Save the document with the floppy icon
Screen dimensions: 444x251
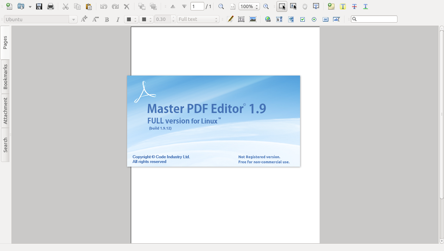39,6
